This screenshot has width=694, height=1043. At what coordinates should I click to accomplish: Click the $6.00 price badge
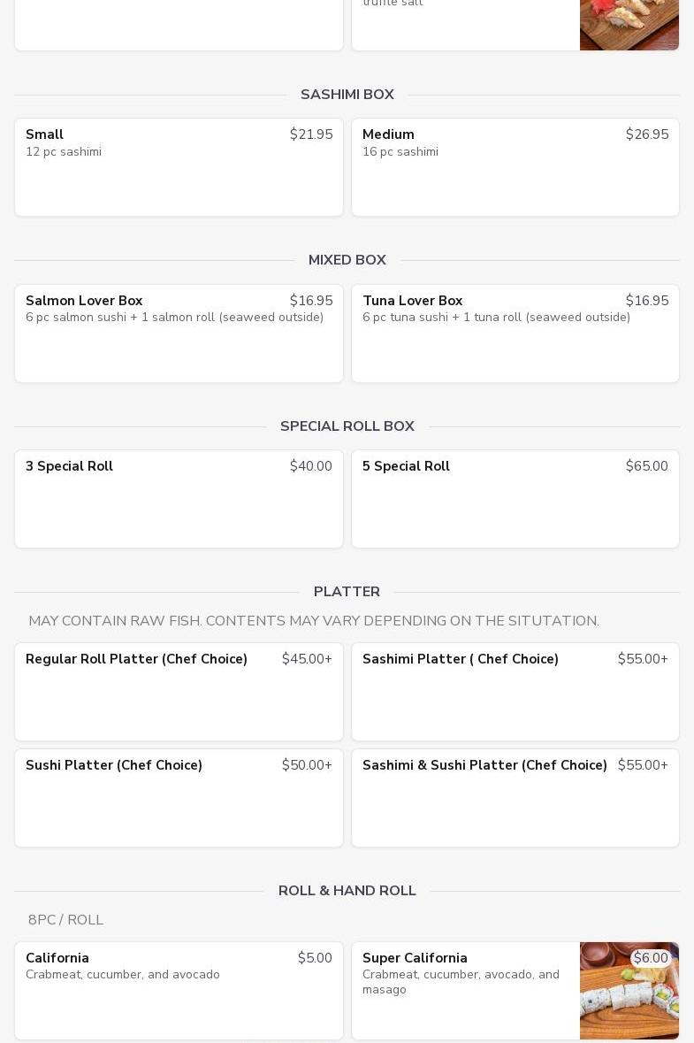coord(650,958)
